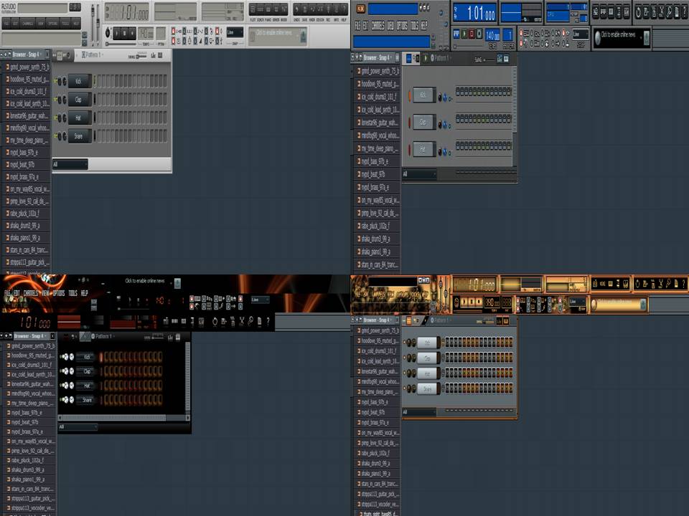Click the scissors icon in black-orange skin toolbar

(241, 322)
